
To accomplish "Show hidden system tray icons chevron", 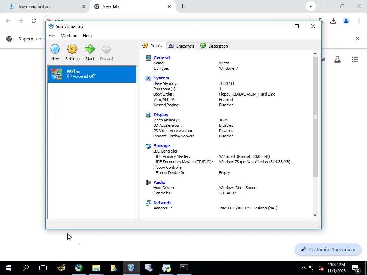I will [x=303, y=268].
